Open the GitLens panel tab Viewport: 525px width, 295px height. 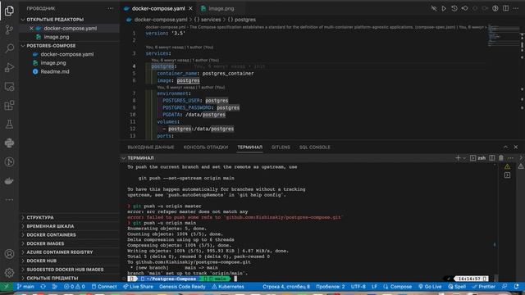tap(281, 147)
